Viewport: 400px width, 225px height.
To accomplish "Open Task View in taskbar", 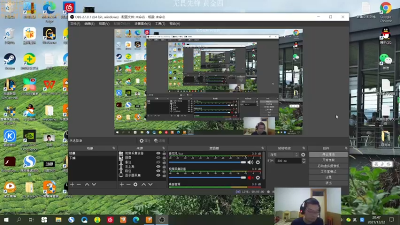I will (31, 219).
